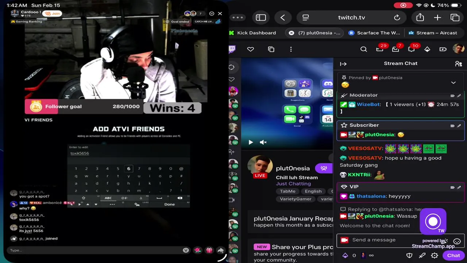Screen dimensions: 467x263
Task: Go back in Safari
Action: click(283, 18)
